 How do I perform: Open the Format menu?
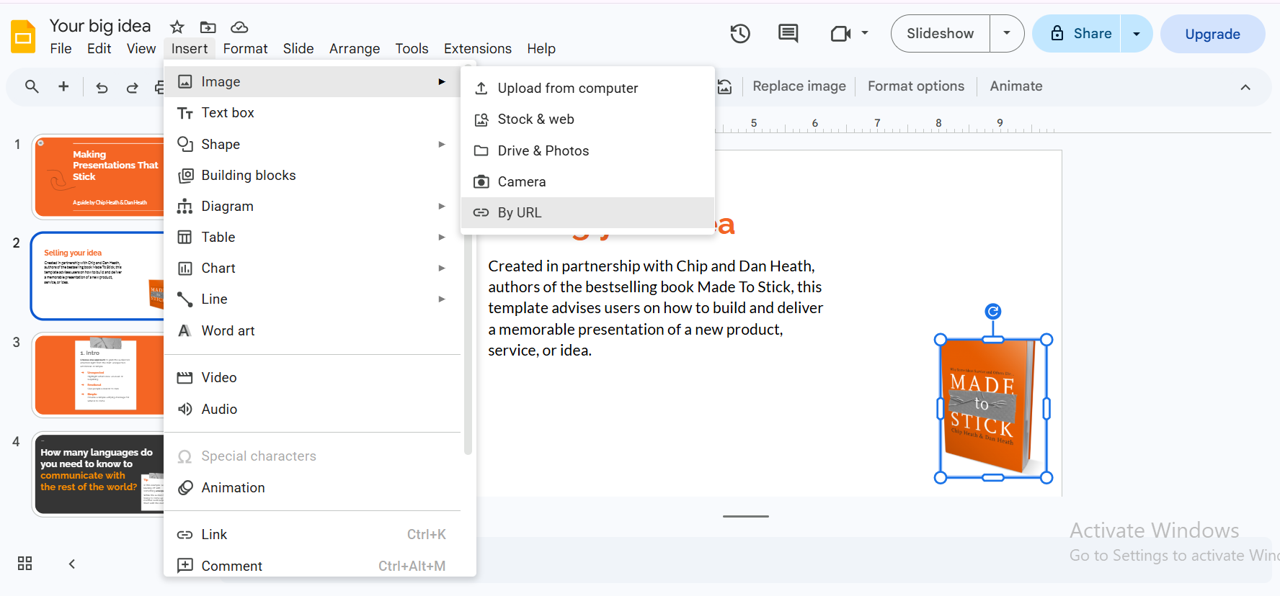[245, 48]
